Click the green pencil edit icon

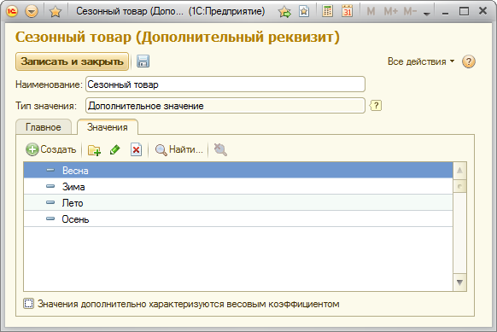coord(114,149)
